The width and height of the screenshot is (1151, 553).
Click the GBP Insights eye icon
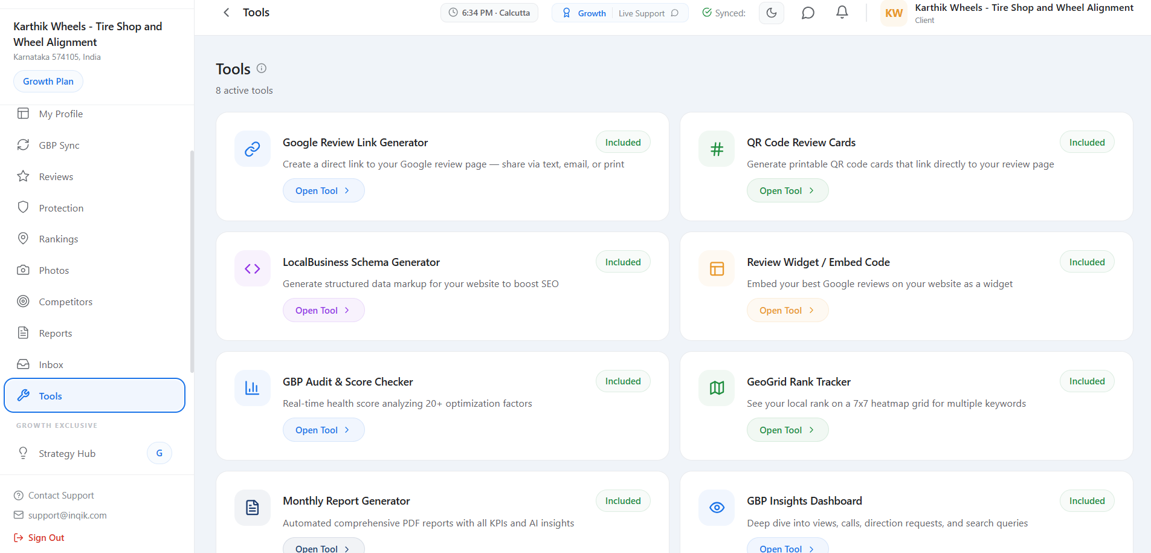[717, 508]
